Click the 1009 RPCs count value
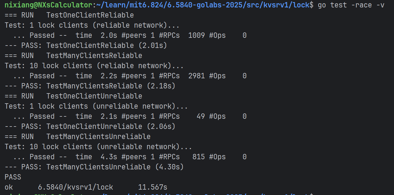Screen dimensions: 394x195 197,35
